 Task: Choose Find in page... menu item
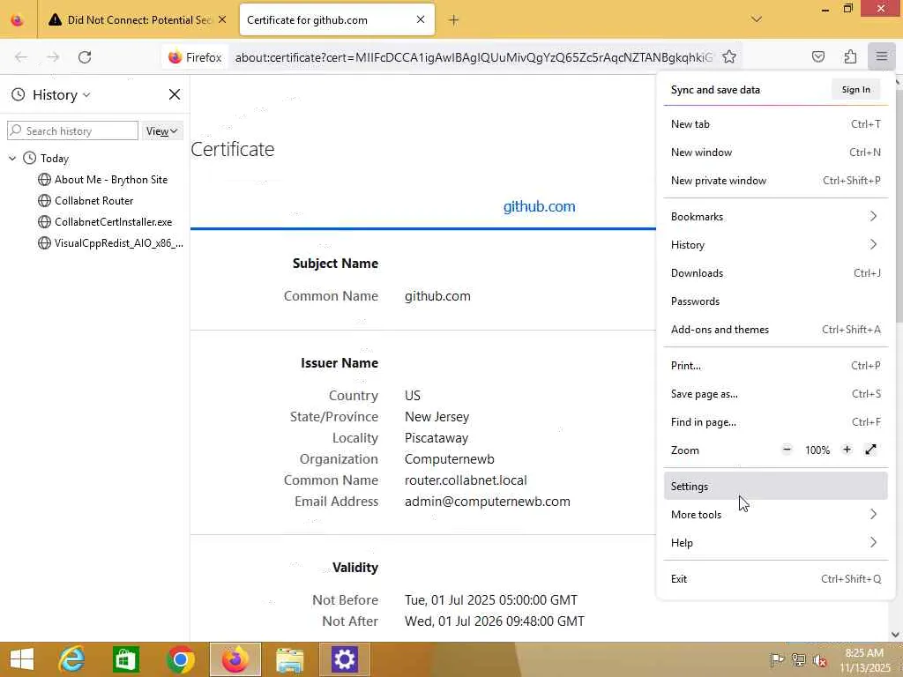(776, 422)
